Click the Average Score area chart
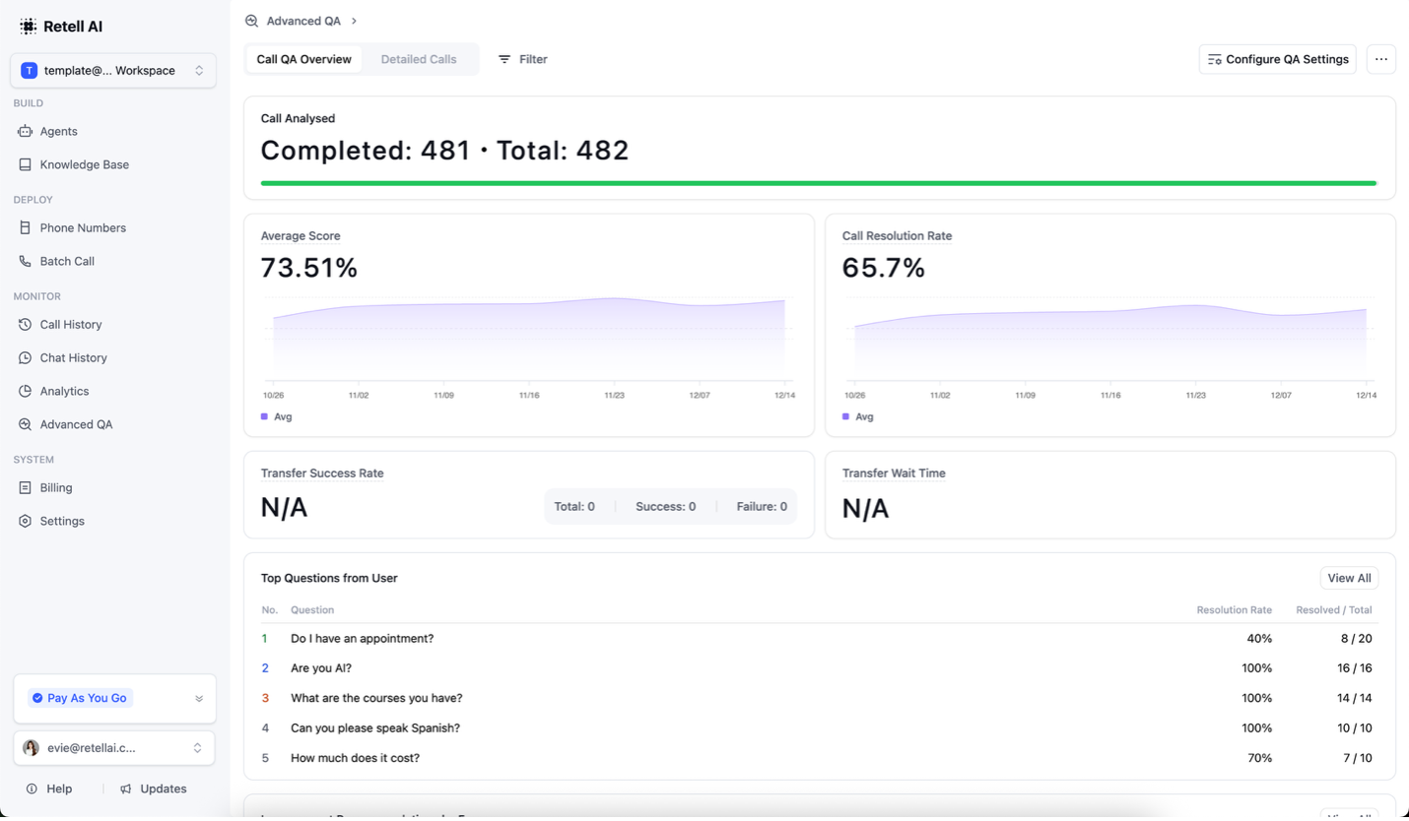The height and width of the screenshot is (821, 1409). 529,340
